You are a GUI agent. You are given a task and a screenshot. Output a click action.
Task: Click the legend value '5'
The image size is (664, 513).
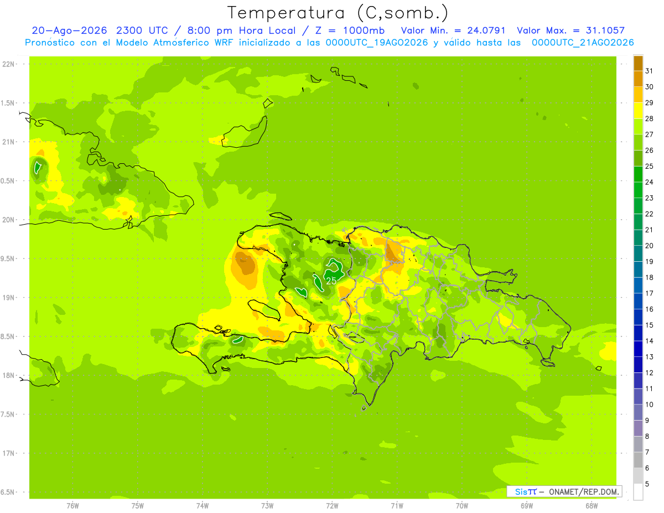pos(647,484)
